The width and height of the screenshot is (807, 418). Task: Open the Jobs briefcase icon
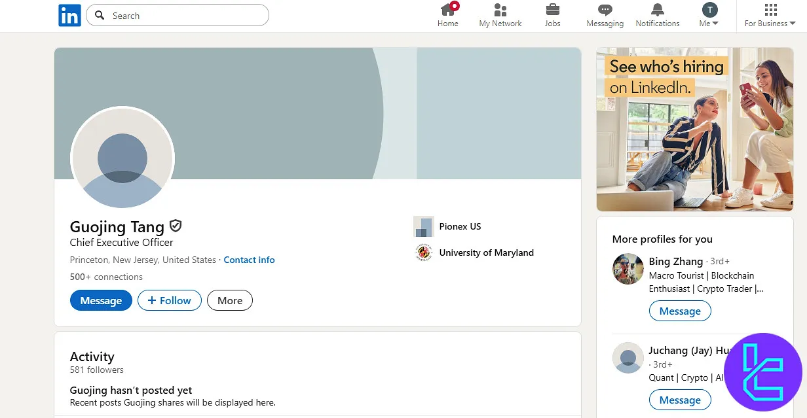click(x=552, y=10)
